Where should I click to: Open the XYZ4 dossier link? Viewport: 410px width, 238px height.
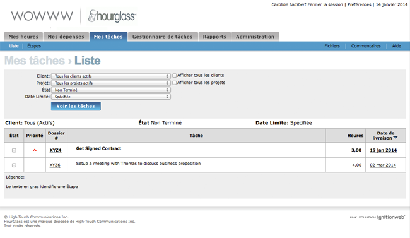56,150
